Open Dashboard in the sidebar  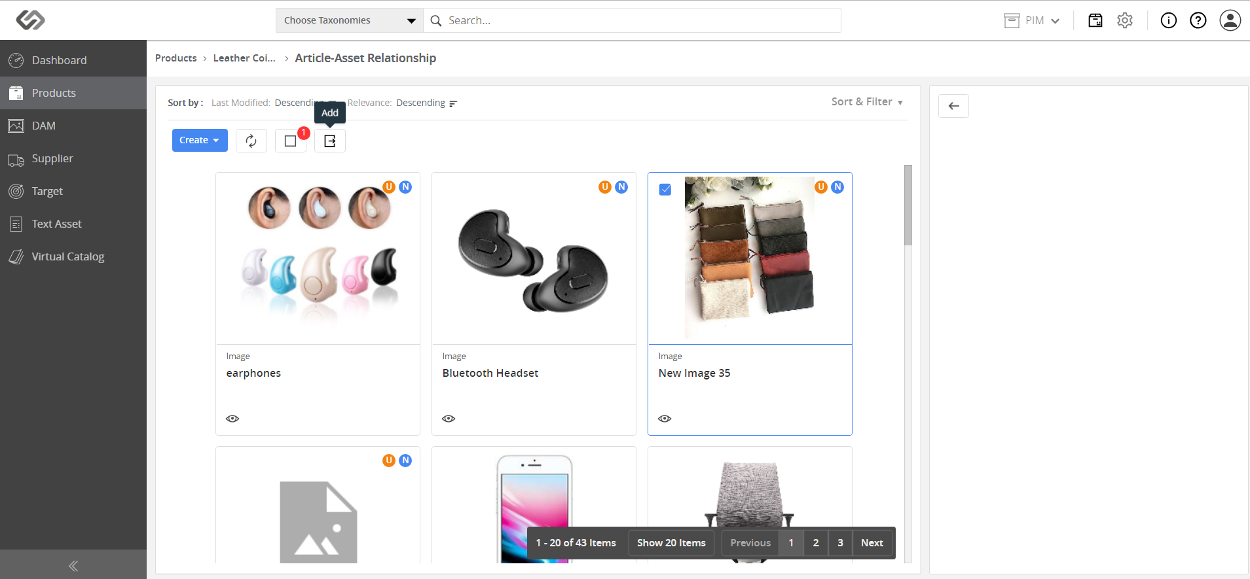click(73, 60)
